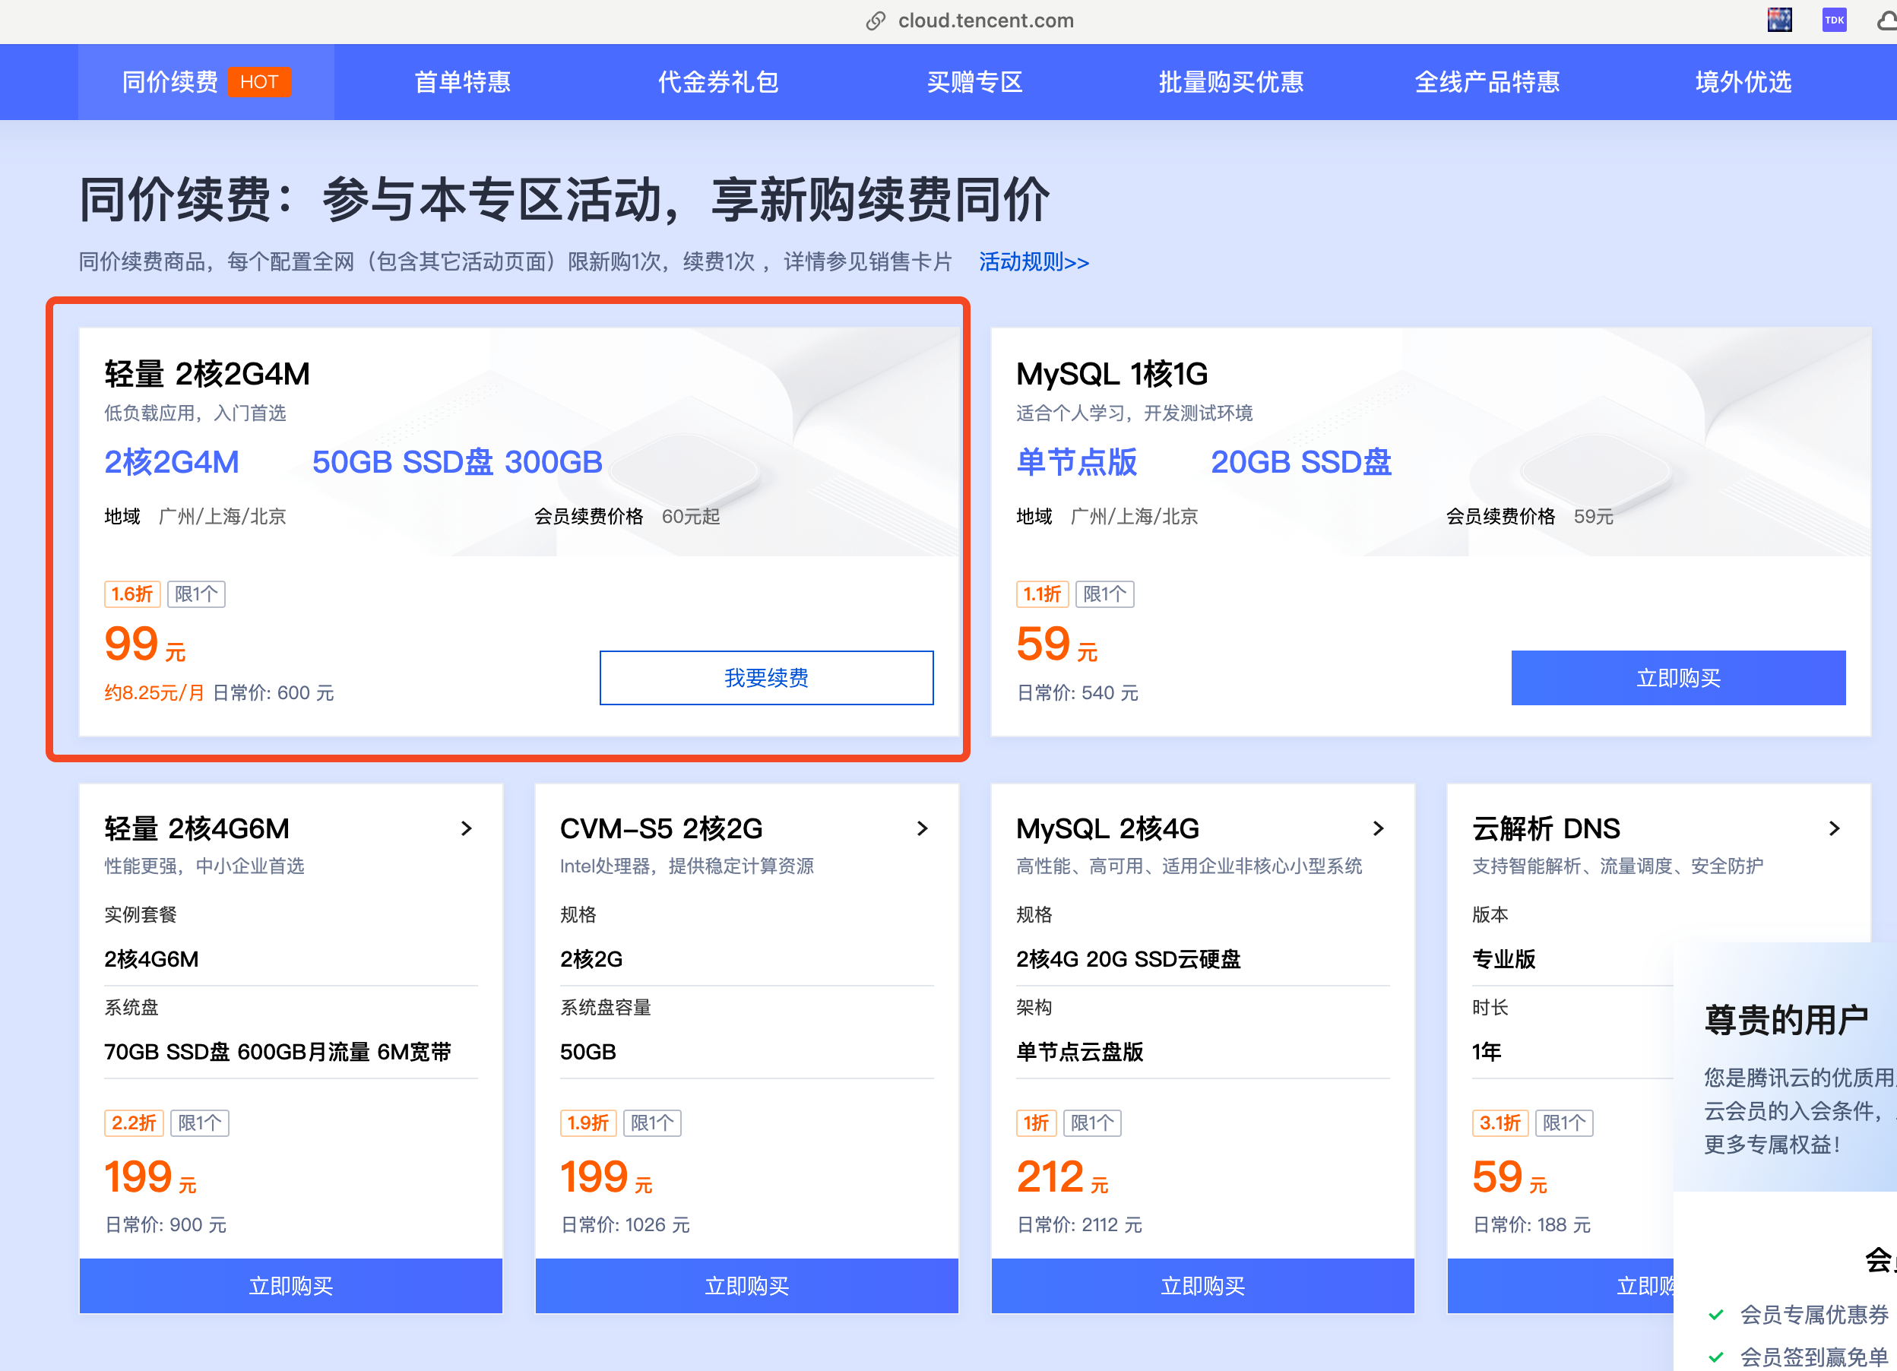This screenshot has height=1371, width=1897.
Task: Click the blue 20GB SSD盘 label
Action: click(x=1301, y=462)
